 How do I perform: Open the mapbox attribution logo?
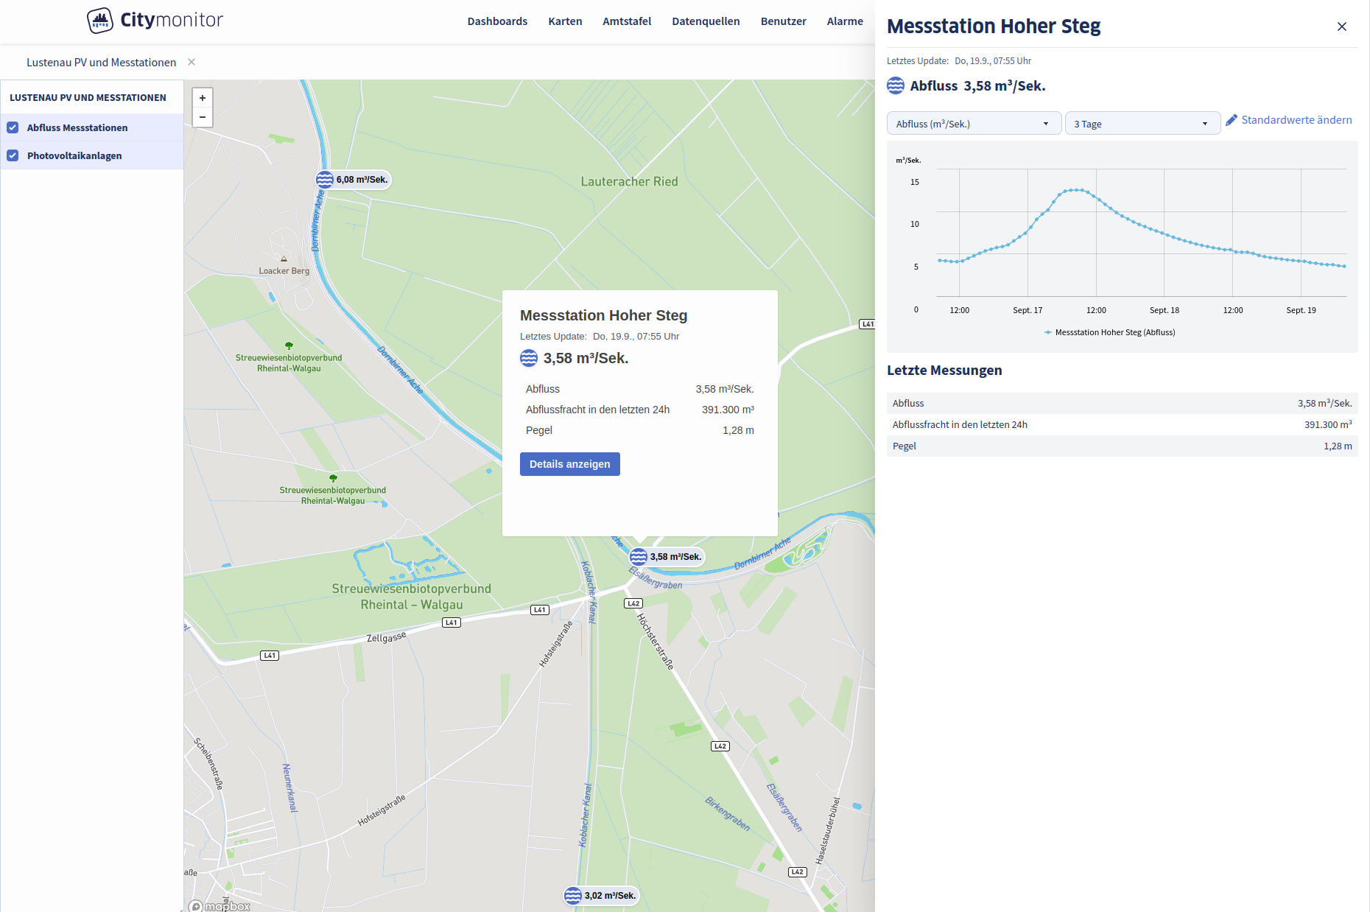point(220,906)
